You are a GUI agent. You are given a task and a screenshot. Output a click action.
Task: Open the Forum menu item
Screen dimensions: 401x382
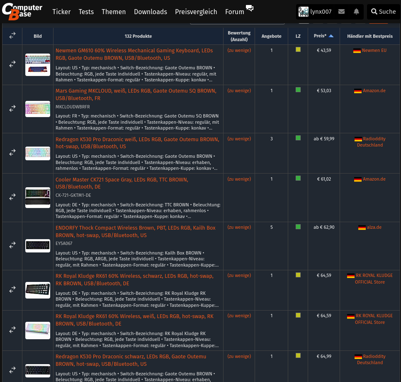(x=235, y=12)
